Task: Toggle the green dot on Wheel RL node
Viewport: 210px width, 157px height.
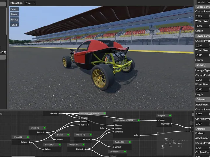Action: 91,135
